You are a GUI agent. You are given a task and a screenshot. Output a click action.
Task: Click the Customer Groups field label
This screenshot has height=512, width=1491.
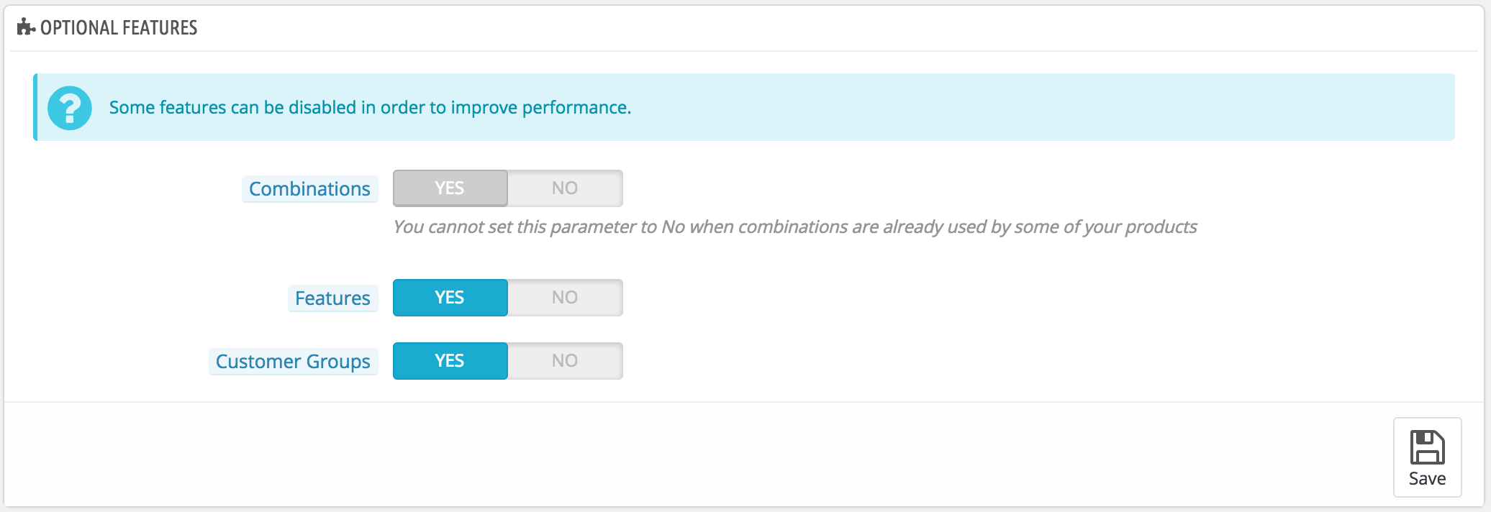[293, 362]
